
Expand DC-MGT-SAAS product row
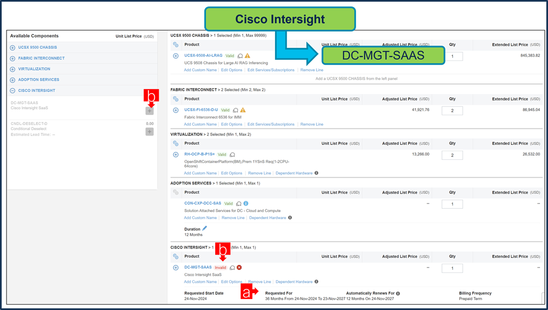click(x=176, y=268)
